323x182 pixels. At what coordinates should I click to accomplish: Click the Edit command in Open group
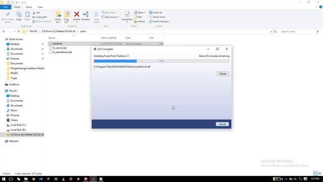point(138,17)
